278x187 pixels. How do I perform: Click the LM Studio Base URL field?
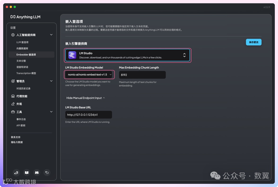pyautogui.click(x=89, y=115)
